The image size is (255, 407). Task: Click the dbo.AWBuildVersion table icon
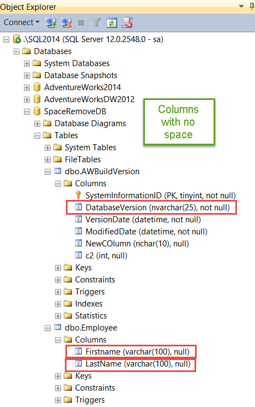coord(58,171)
